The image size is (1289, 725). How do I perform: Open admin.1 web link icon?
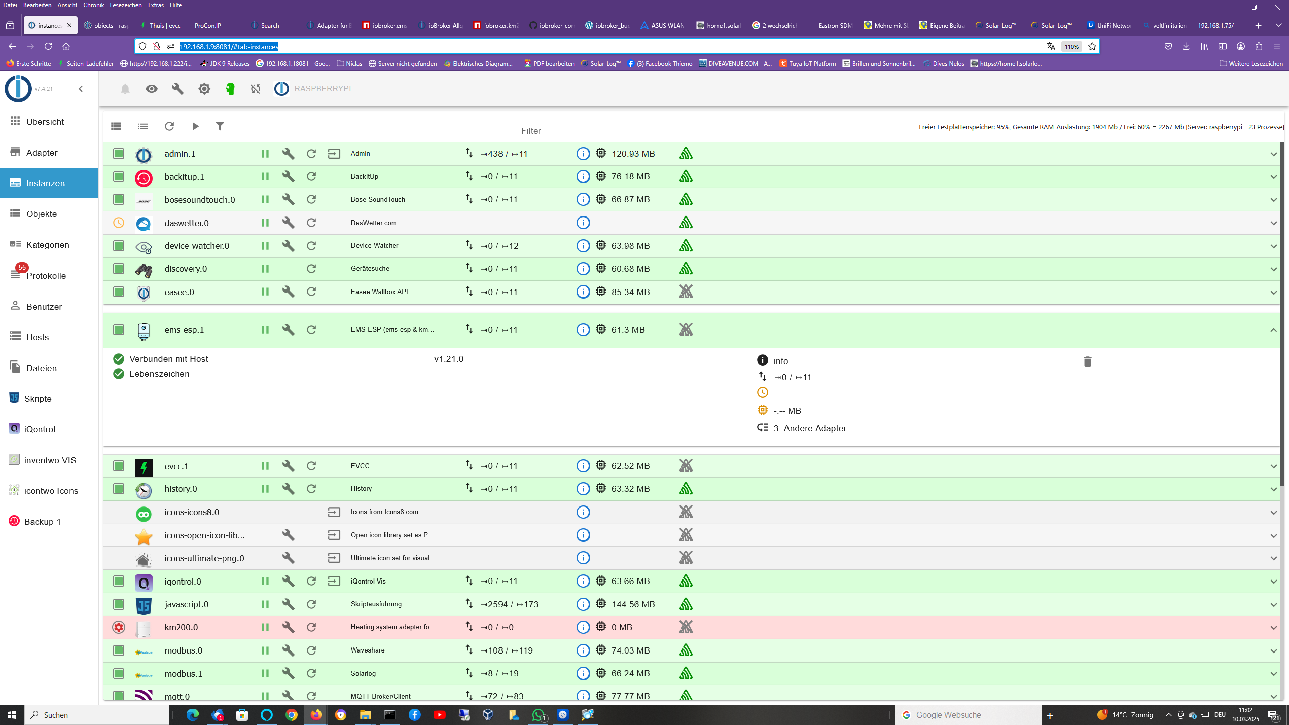click(x=334, y=154)
